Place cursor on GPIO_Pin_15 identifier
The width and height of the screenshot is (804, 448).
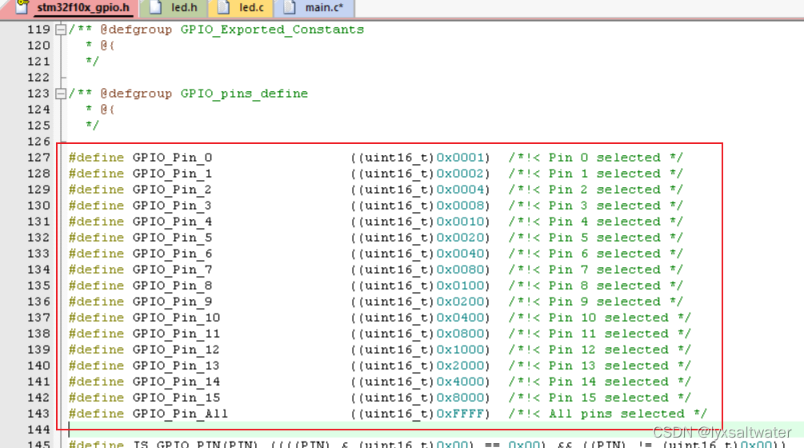(x=176, y=398)
